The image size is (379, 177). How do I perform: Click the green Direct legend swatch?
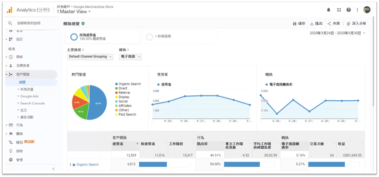pos(116,89)
